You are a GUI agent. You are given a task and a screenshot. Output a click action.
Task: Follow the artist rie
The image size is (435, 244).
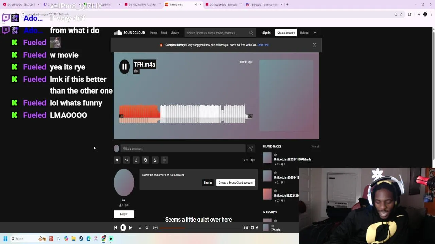coord(124,214)
